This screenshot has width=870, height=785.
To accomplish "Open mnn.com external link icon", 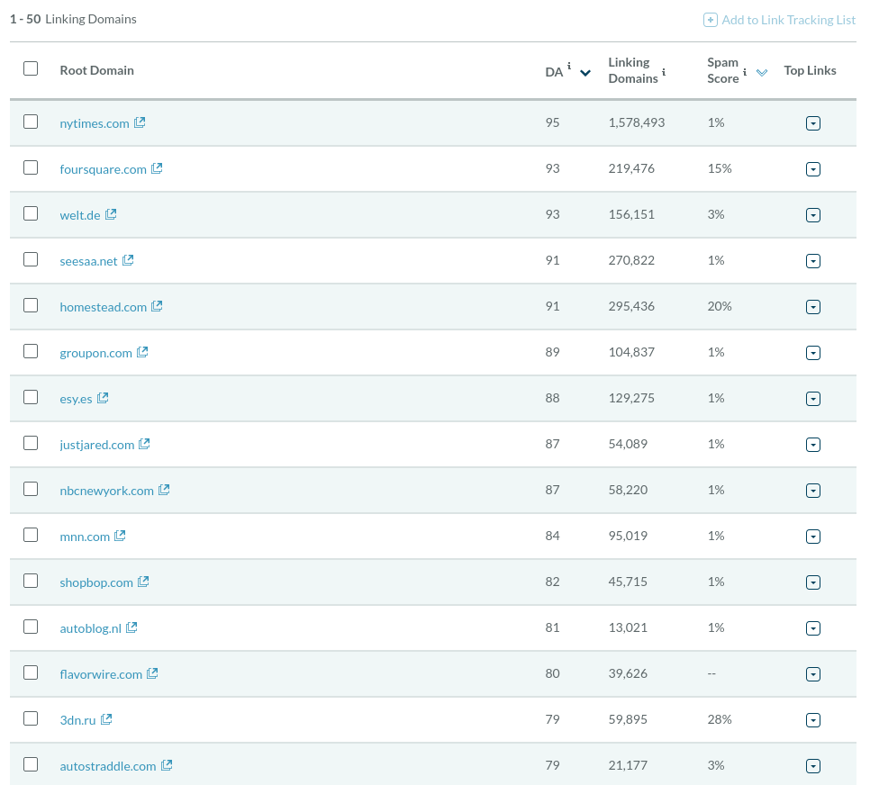I will click(120, 536).
